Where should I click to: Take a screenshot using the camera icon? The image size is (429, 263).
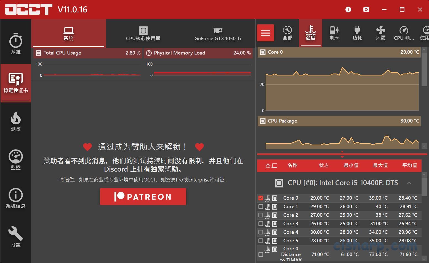point(366,9)
